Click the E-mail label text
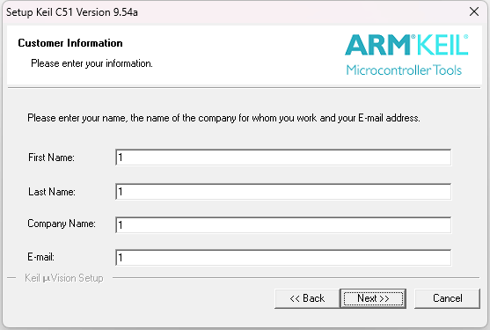Viewport: 490px width, 330px height. coord(41,257)
